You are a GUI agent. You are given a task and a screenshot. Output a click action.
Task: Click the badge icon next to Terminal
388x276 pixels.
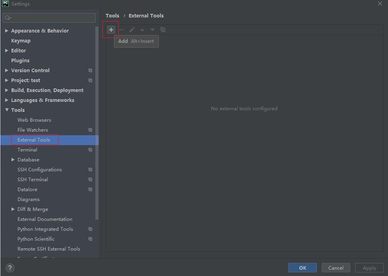(x=90, y=149)
